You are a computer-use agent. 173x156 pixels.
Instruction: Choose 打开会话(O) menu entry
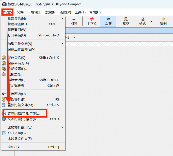pyautogui.click(x=33, y=35)
